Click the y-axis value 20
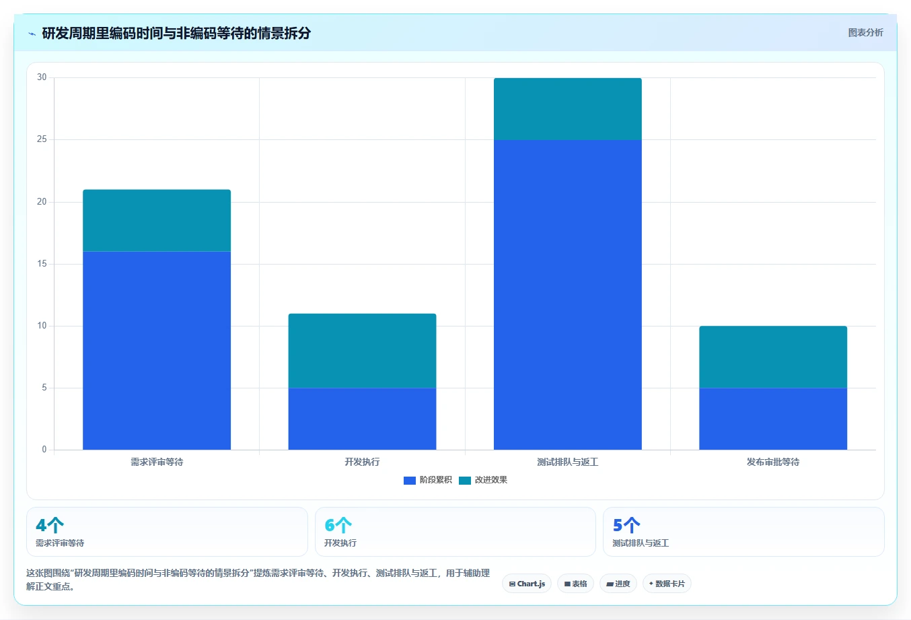 [42, 202]
